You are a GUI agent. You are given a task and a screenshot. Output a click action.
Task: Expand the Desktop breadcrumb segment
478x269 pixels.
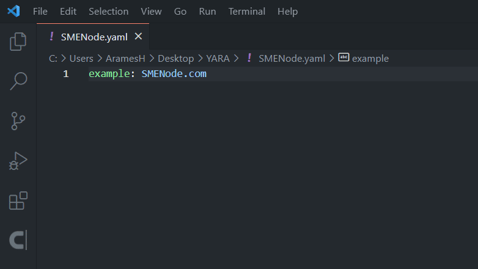tap(175, 59)
